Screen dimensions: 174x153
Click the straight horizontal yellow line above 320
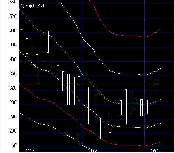(x=119, y=84)
